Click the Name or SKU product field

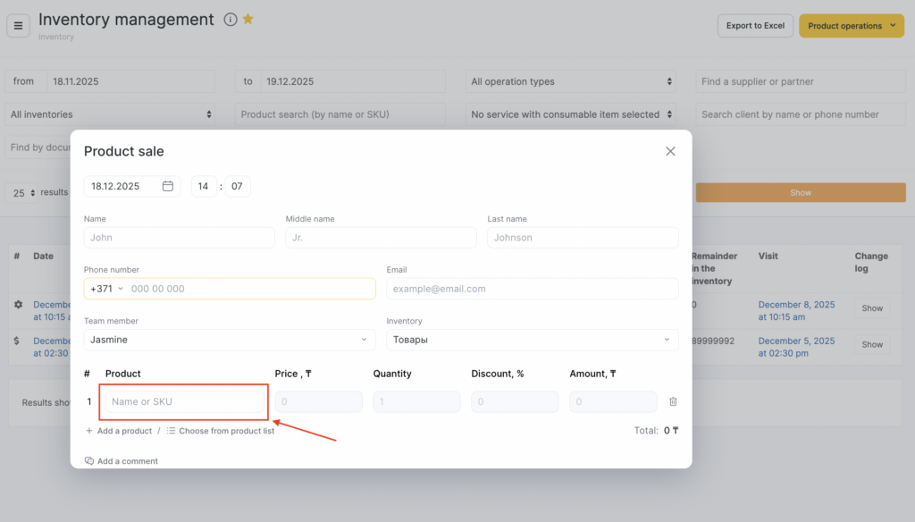tap(183, 402)
